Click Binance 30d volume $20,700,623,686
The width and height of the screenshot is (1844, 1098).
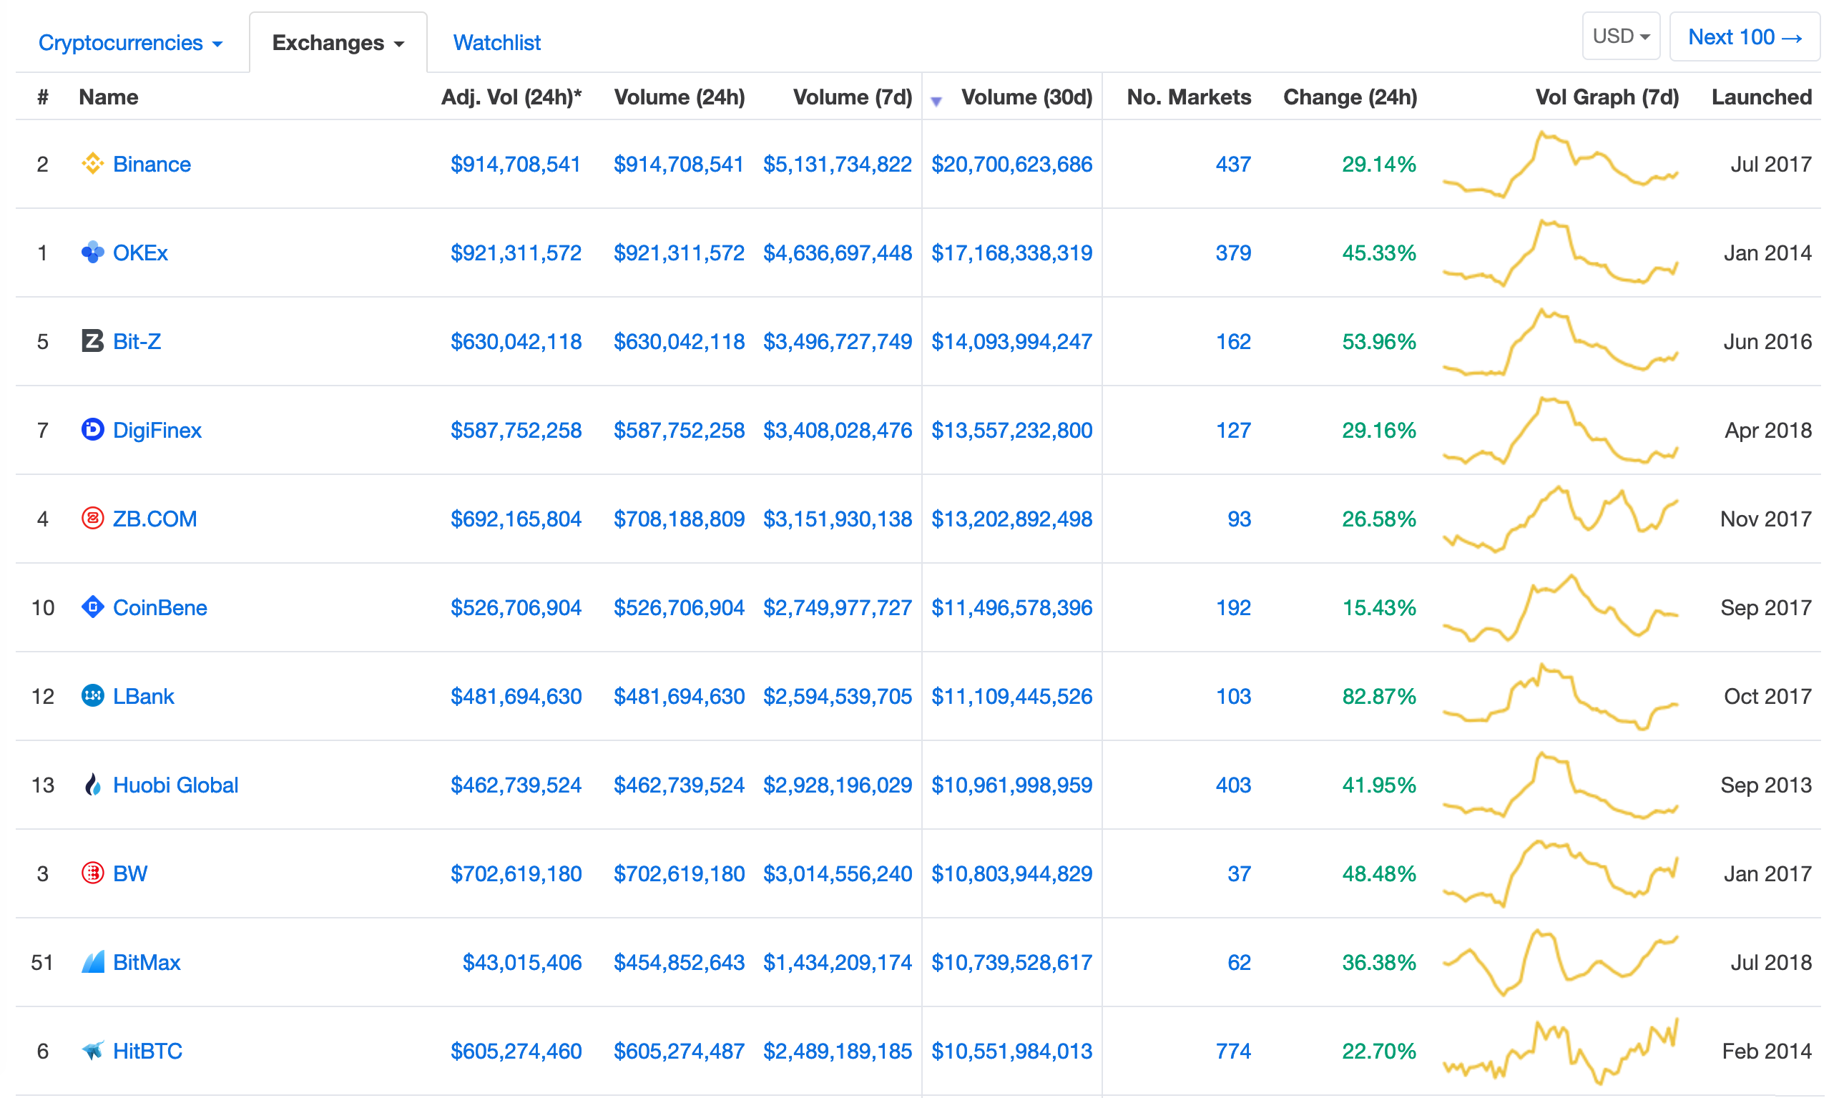click(x=1011, y=165)
